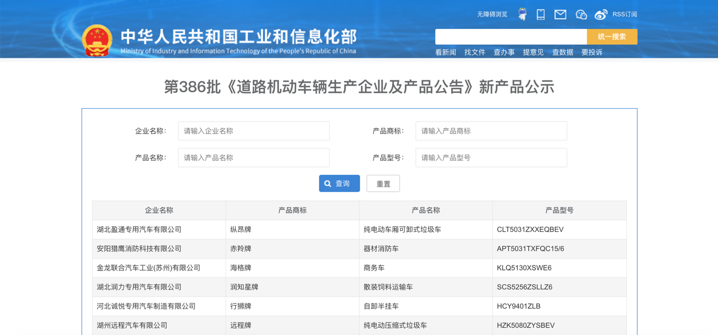718x335 pixels.
Task: Click the mobile phone client icon
Action: 540,14
